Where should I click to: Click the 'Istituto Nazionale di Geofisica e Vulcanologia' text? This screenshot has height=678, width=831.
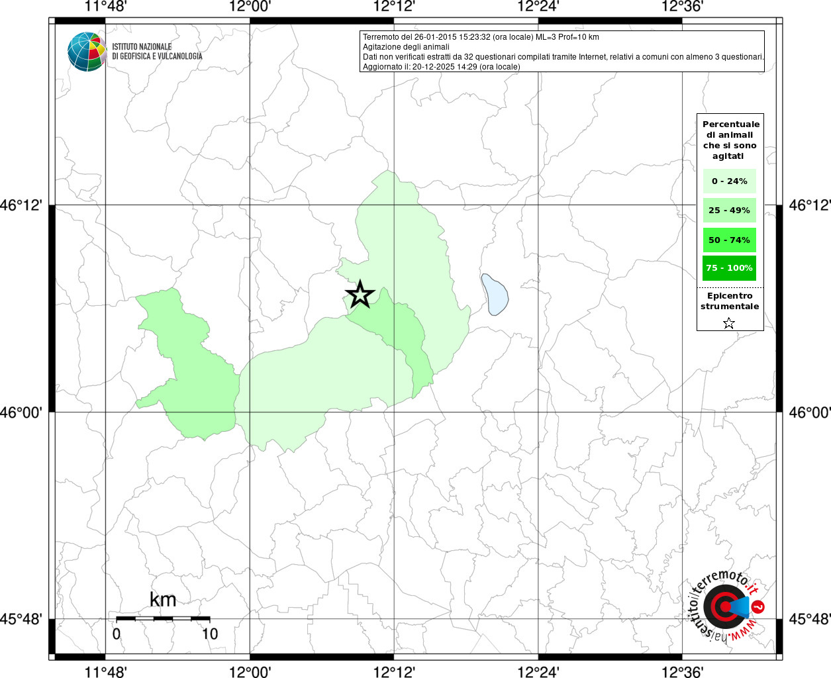(158, 52)
